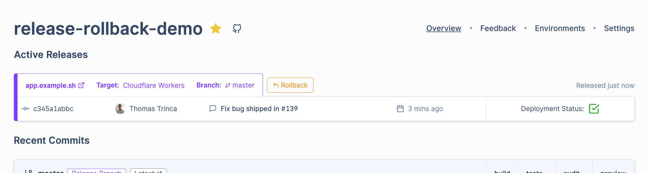Open the Overview tab
The width and height of the screenshot is (647, 173).
point(443,28)
